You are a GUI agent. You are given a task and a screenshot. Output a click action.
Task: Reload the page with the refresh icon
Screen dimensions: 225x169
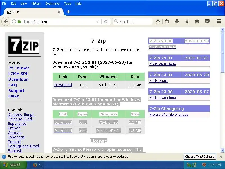106,22
